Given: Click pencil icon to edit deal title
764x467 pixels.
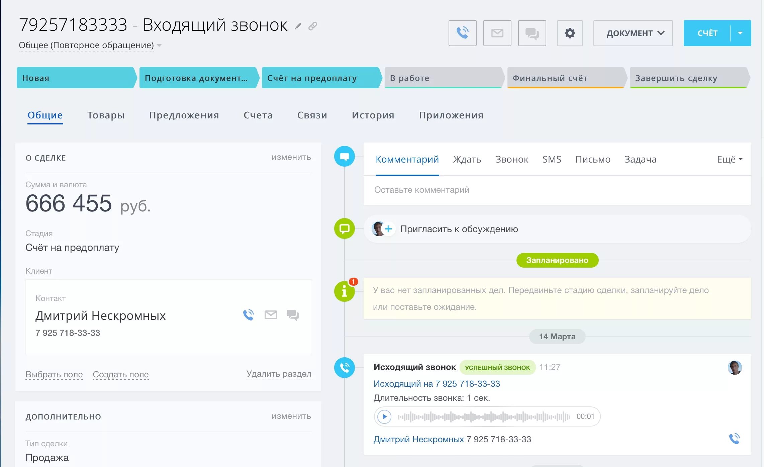Looking at the screenshot, I should click(x=298, y=26).
